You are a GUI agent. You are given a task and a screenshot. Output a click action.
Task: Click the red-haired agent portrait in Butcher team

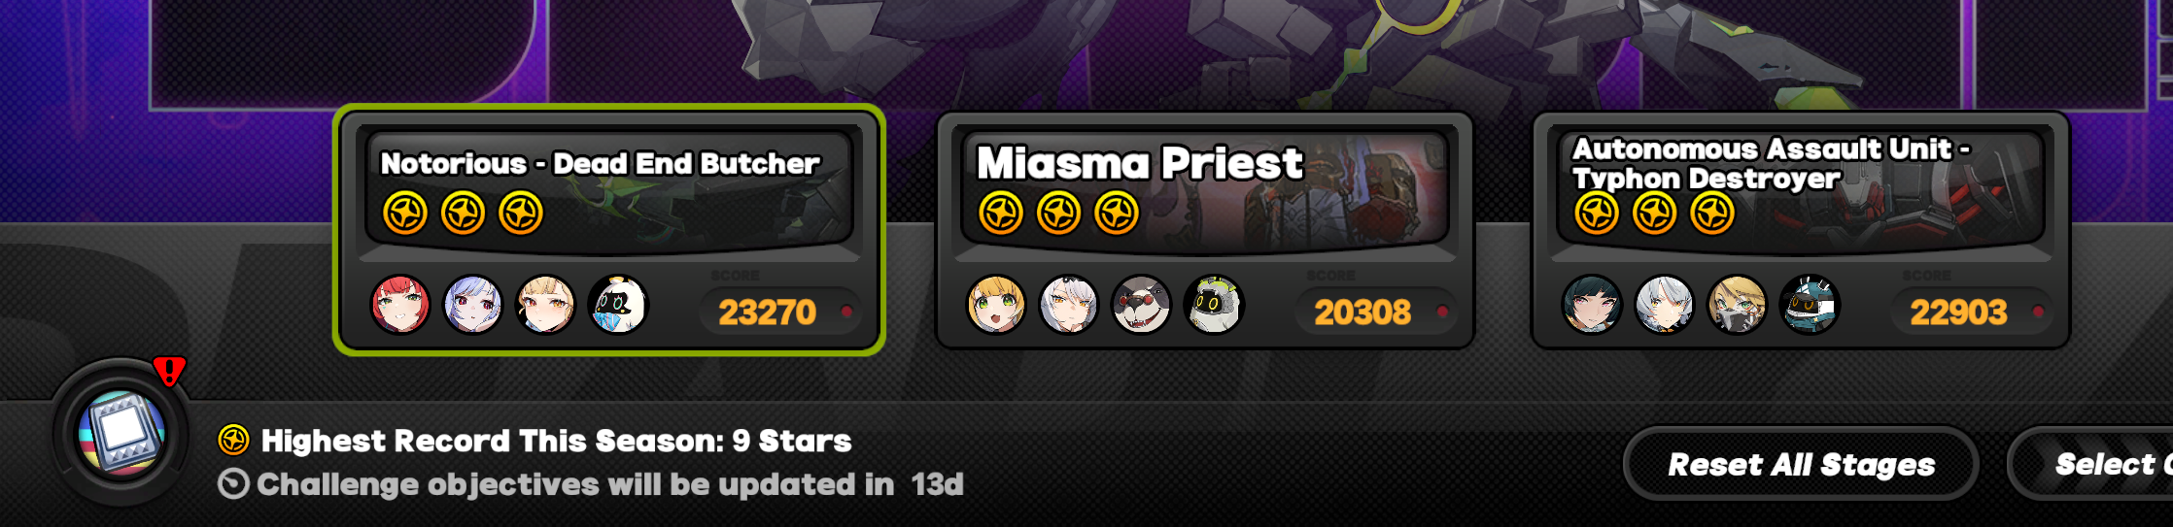pyautogui.click(x=400, y=305)
